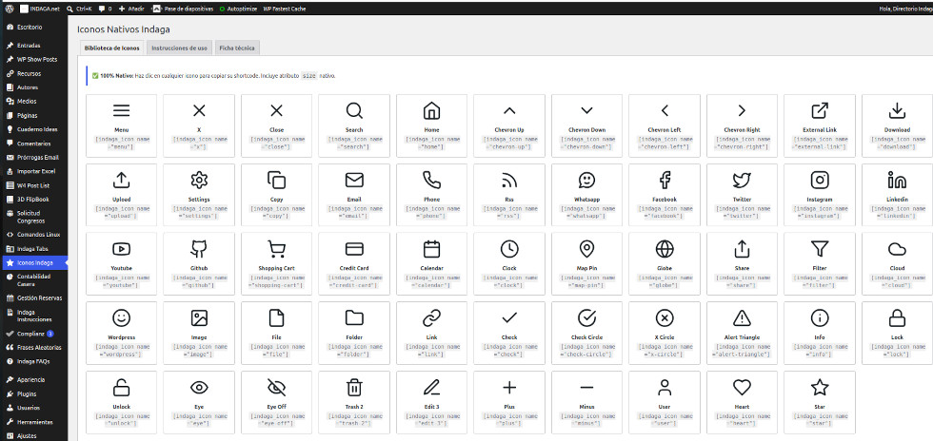This screenshot has height=441, width=933.
Task: Choose the Instagram icon card
Action: tap(820, 194)
